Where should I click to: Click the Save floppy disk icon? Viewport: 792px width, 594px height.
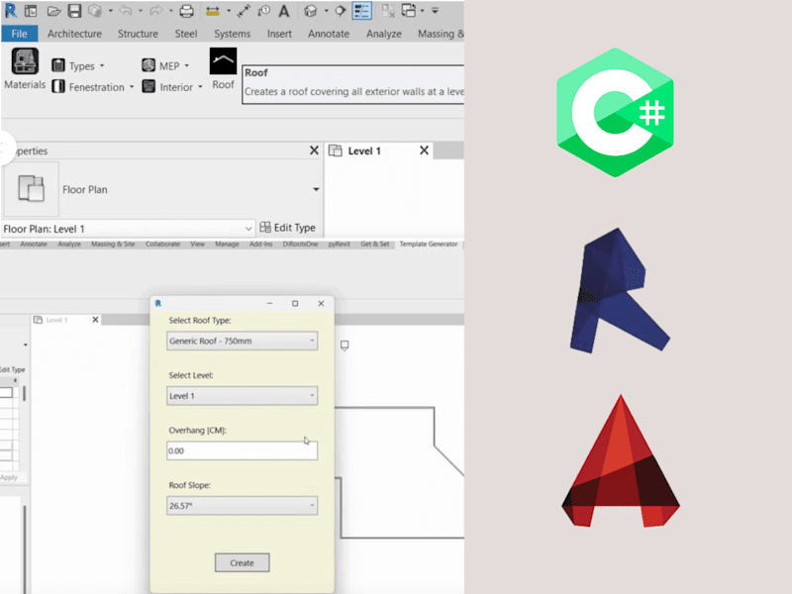click(x=74, y=11)
